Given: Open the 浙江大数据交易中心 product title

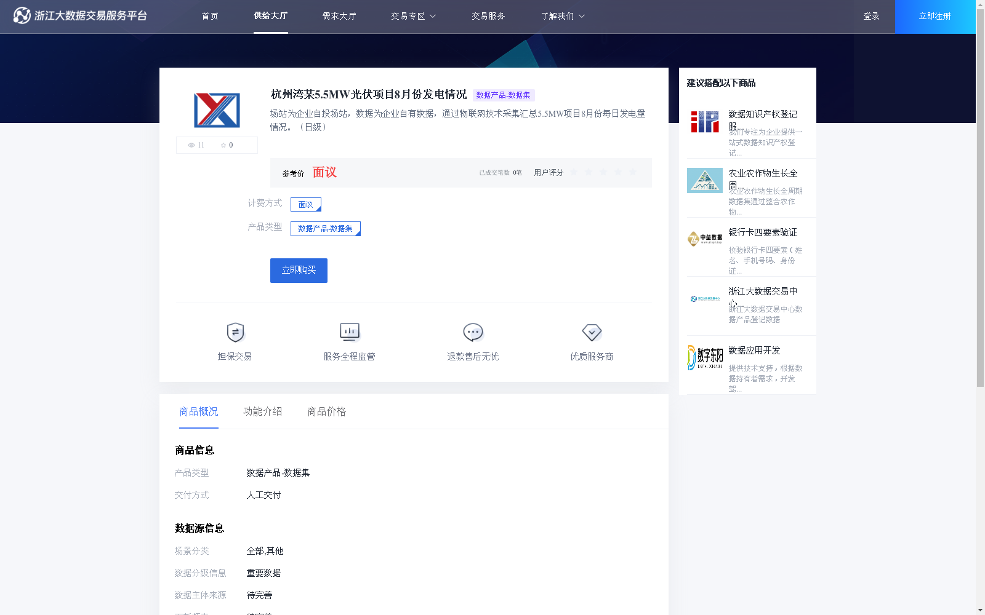Looking at the screenshot, I should coord(763,296).
